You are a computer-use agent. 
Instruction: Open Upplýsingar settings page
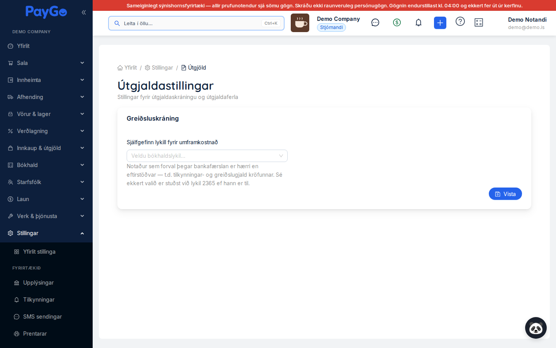(46, 283)
